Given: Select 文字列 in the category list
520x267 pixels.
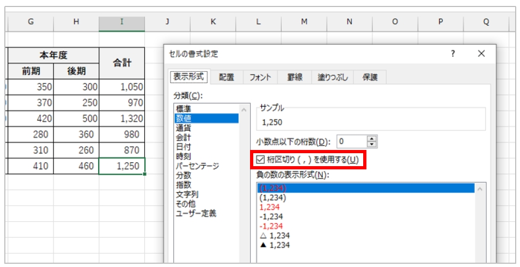Looking at the screenshot, I should (x=206, y=194).
